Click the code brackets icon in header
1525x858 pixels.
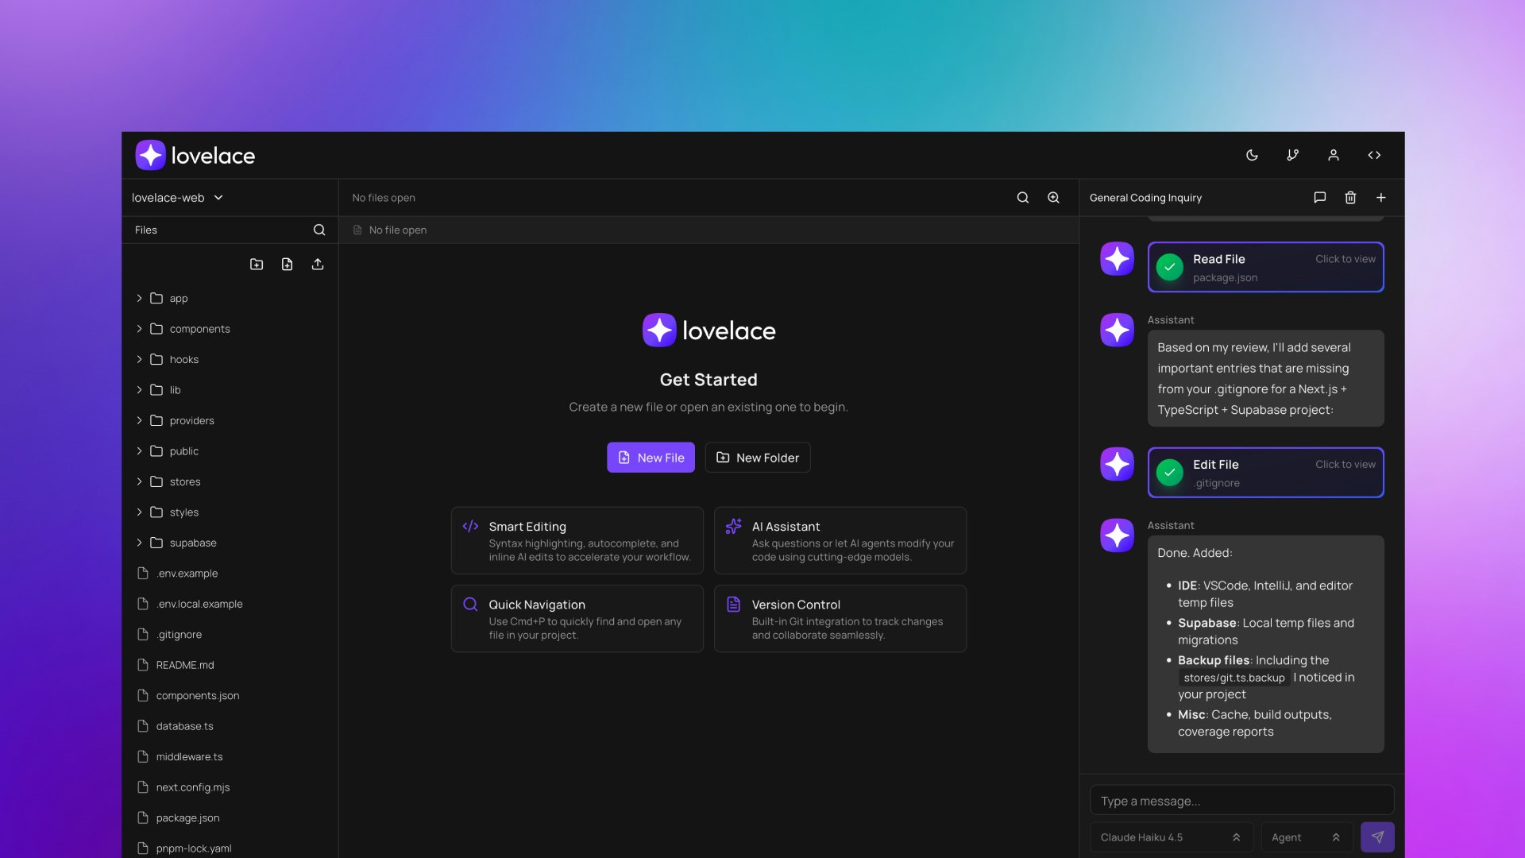tap(1374, 155)
